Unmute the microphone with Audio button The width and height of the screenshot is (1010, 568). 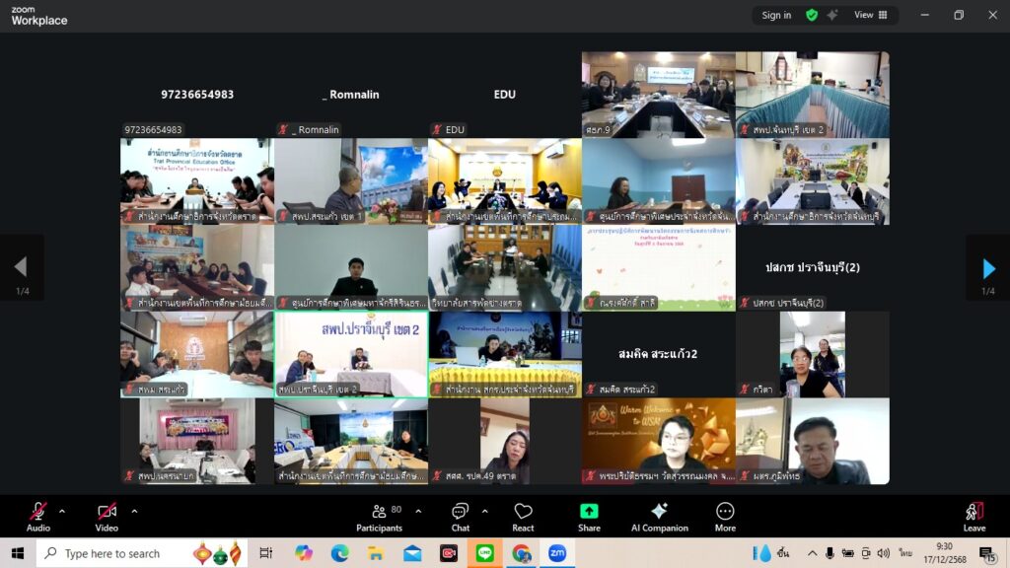coord(37,515)
